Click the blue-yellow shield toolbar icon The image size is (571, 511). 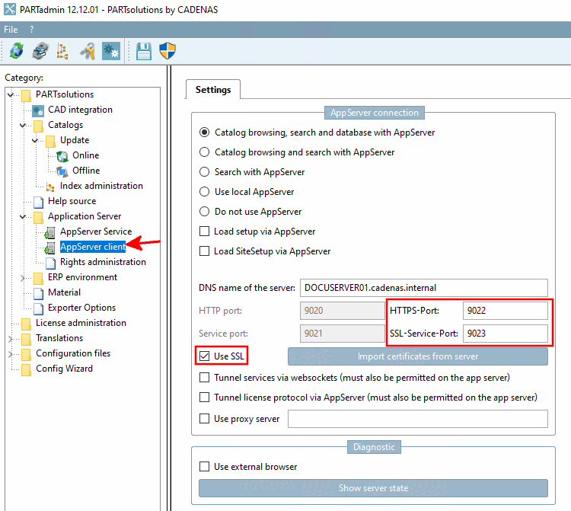click(x=167, y=51)
